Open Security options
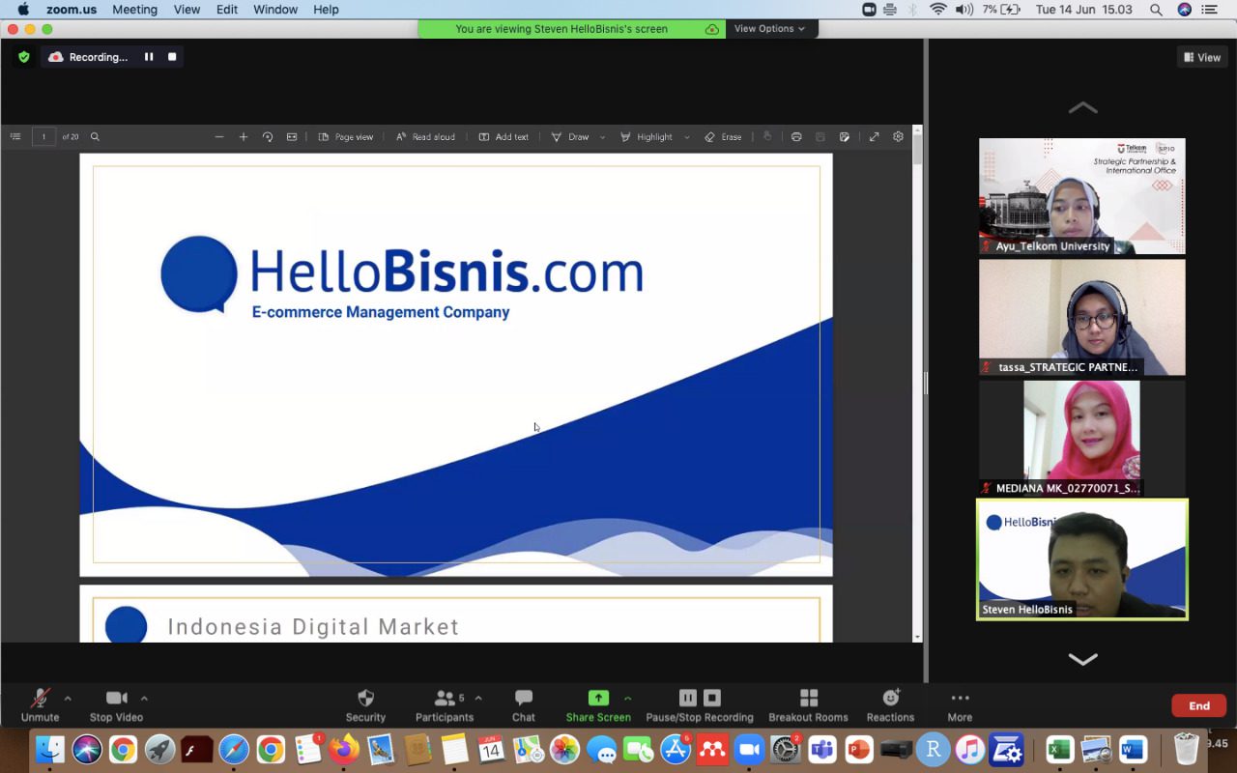The width and height of the screenshot is (1237, 773). (365, 705)
